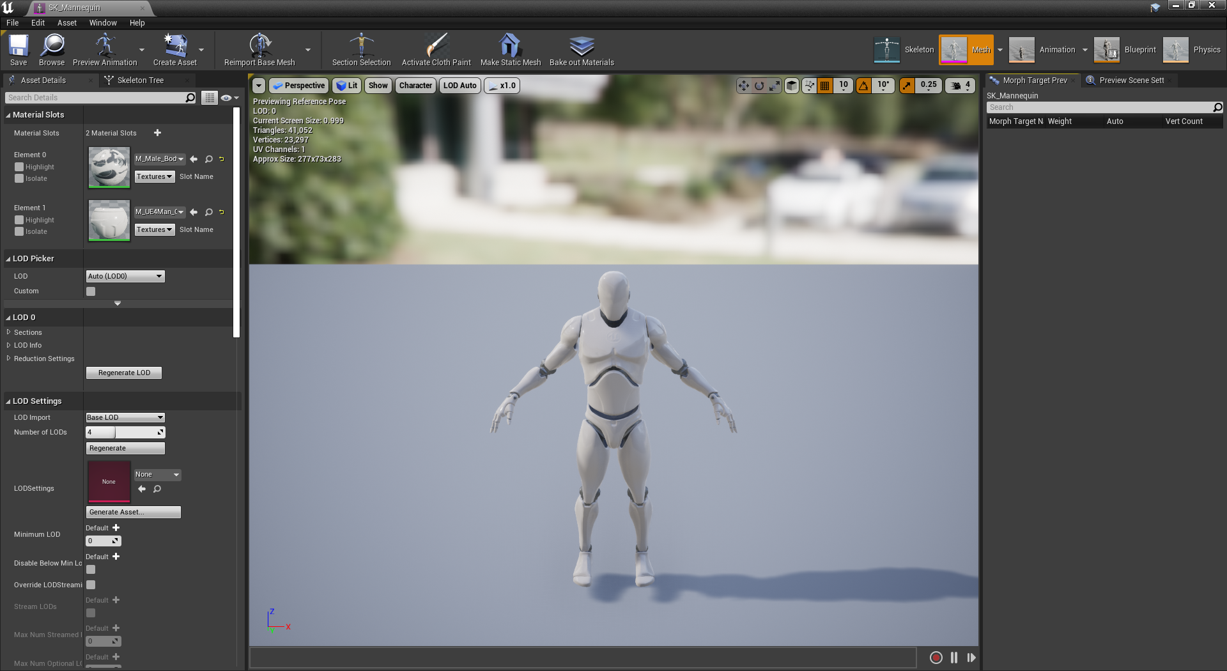The height and width of the screenshot is (671, 1227).
Task: Open Physics asset mode
Action: (x=1192, y=50)
